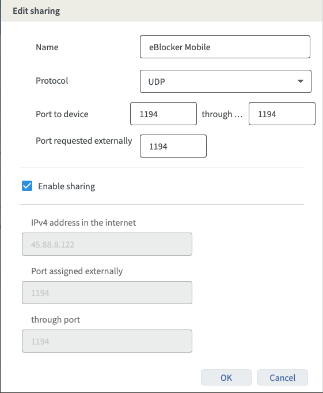The height and width of the screenshot is (393, 323).
Task: Click the Name label
Action: coord(47,47)
